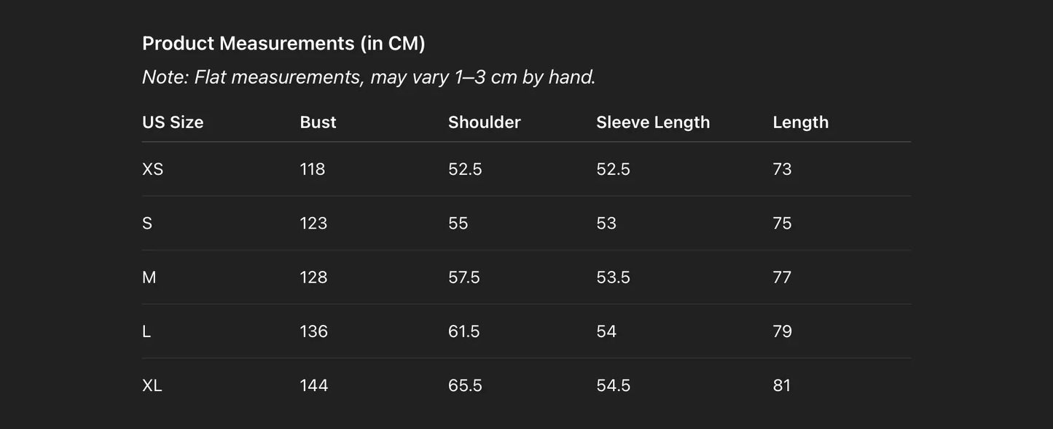
Task: Click the M sleeve length value 53.5
Action: [613, 278]
